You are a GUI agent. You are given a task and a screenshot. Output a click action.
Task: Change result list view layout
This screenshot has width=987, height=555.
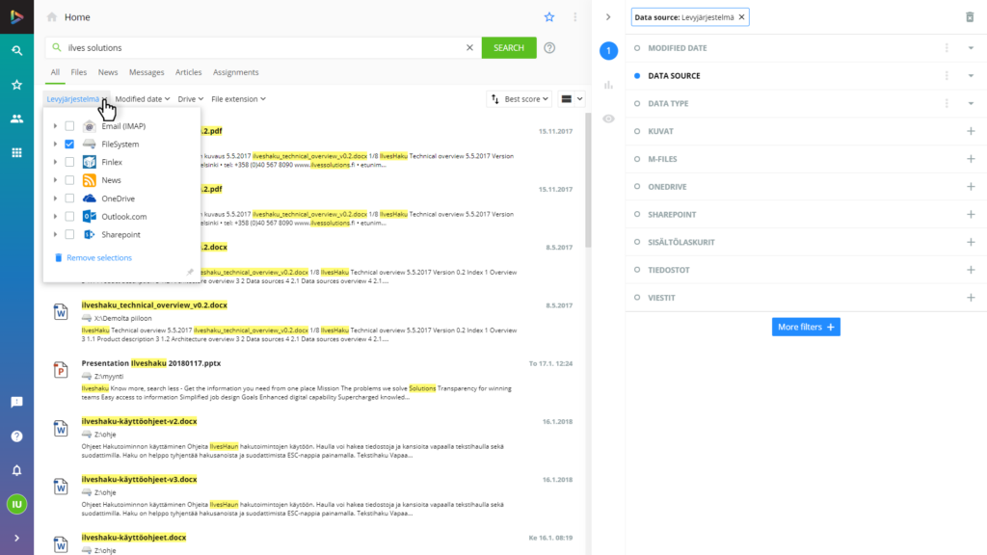572,99
